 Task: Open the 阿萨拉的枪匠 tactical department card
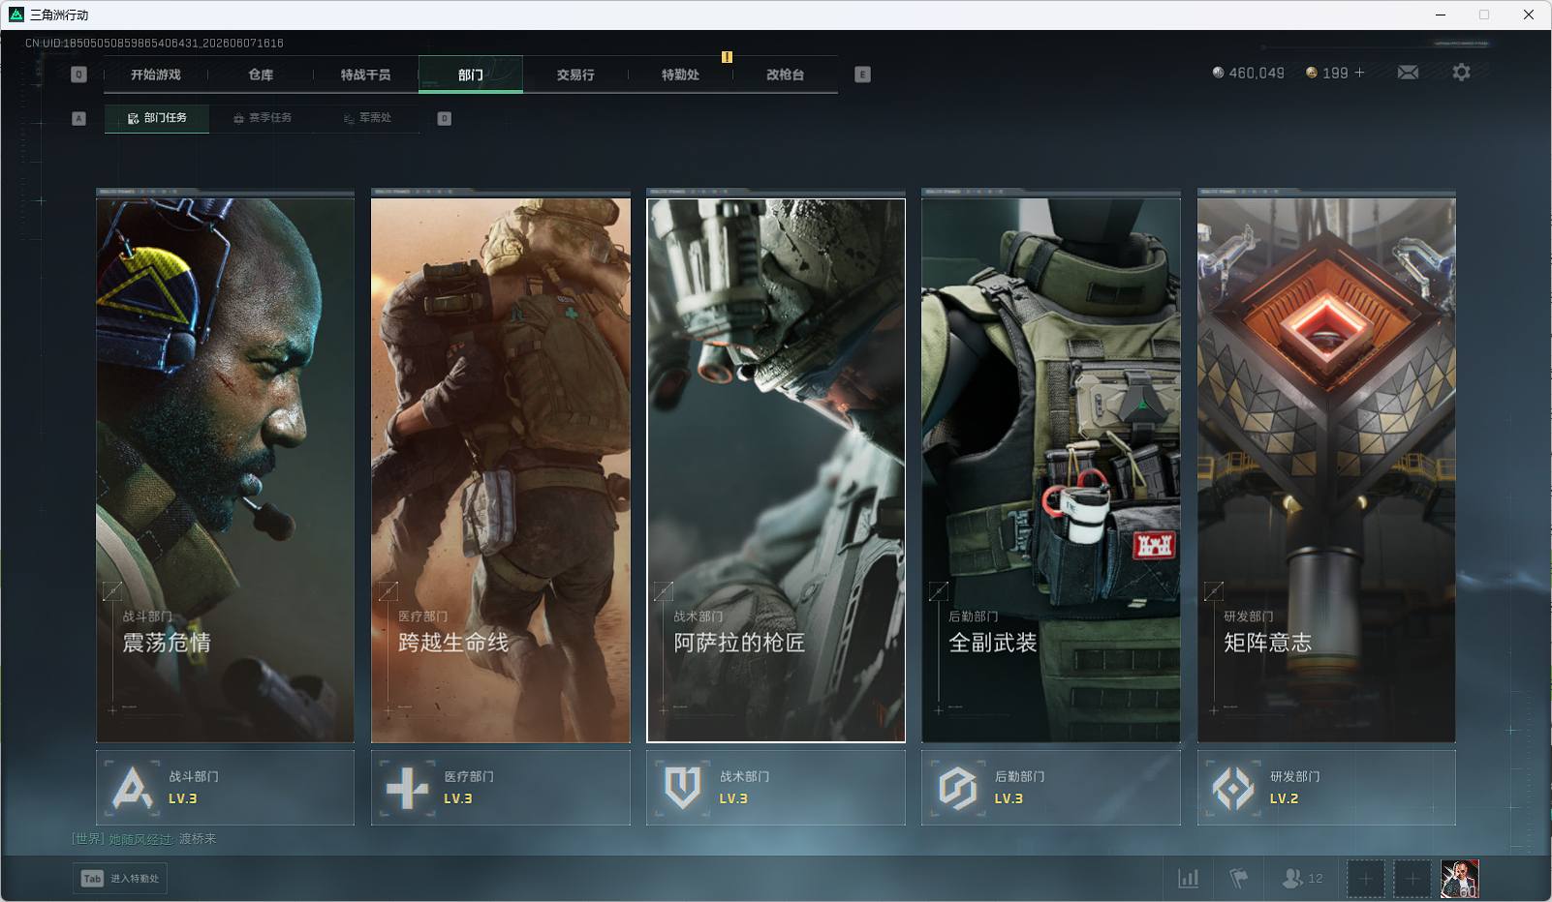[x=776, y=470]
